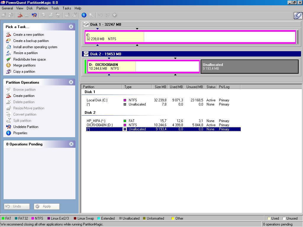This screenshot has height=227, width=303.
Task: Click the 'Size MB' column header
Action: pyautogui.click(x=159, y=87)
